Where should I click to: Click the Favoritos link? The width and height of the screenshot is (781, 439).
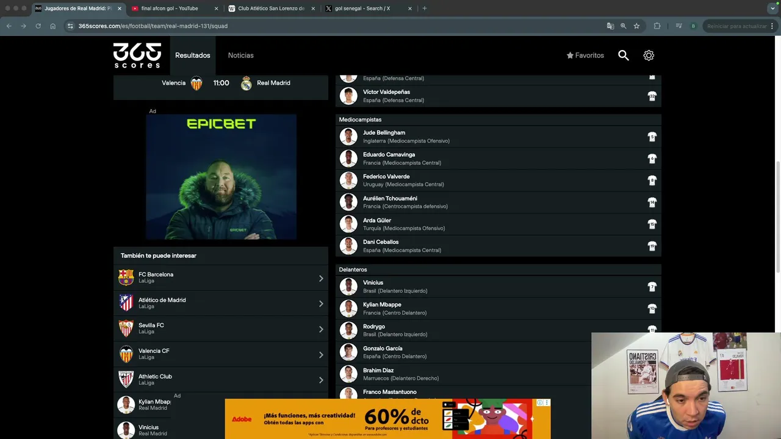coord(585,55)
